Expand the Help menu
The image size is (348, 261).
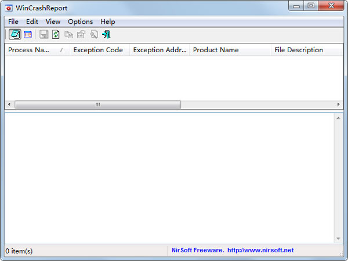pos(108,21)
